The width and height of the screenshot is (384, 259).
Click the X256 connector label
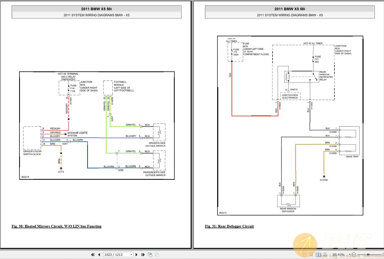(121, 170)
